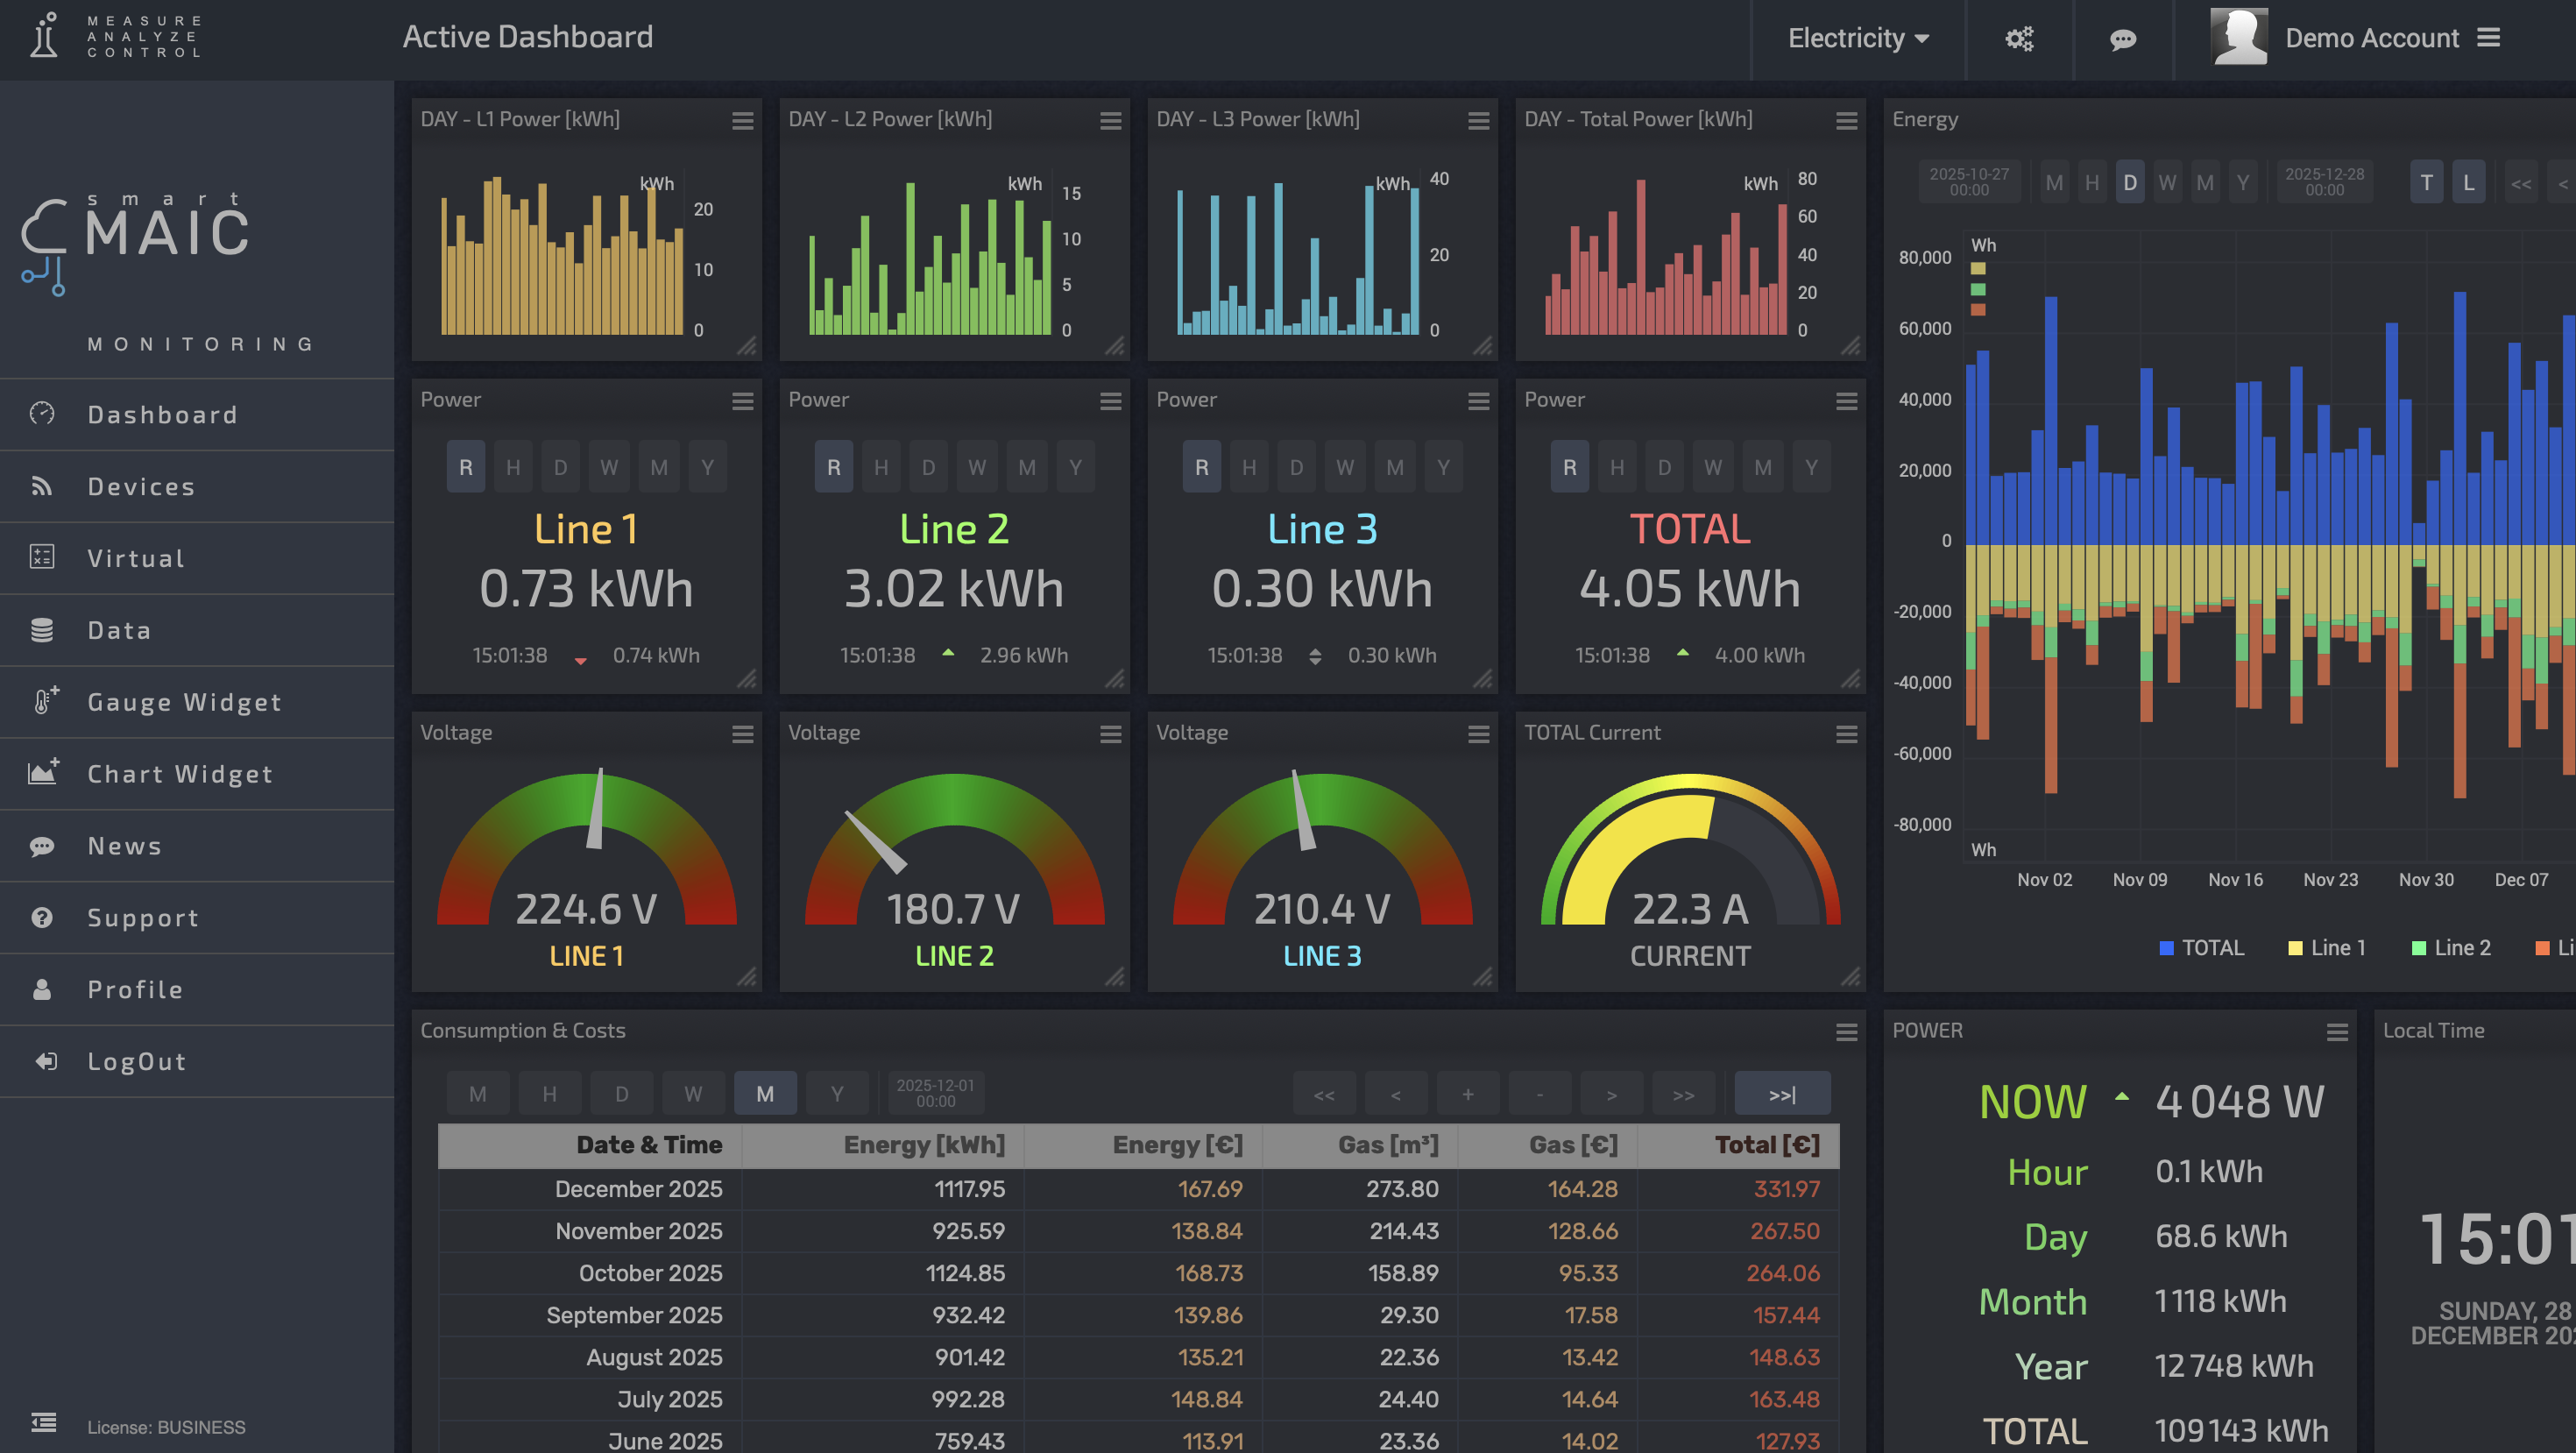The width and height of the screenshot is (2576, 1453).
Task: Open the Settings gear icon in top bar
Action: click(2019, 38)
